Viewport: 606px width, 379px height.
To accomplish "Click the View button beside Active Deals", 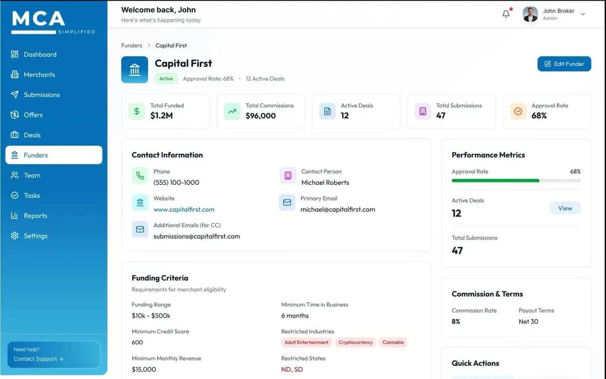I will pyautogui.click(x=565, y=208).
